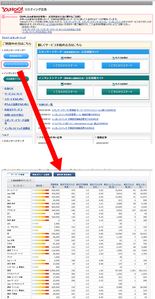Click 抽出結果をダウンロード button
155x299 pixels.
[21, 180]
